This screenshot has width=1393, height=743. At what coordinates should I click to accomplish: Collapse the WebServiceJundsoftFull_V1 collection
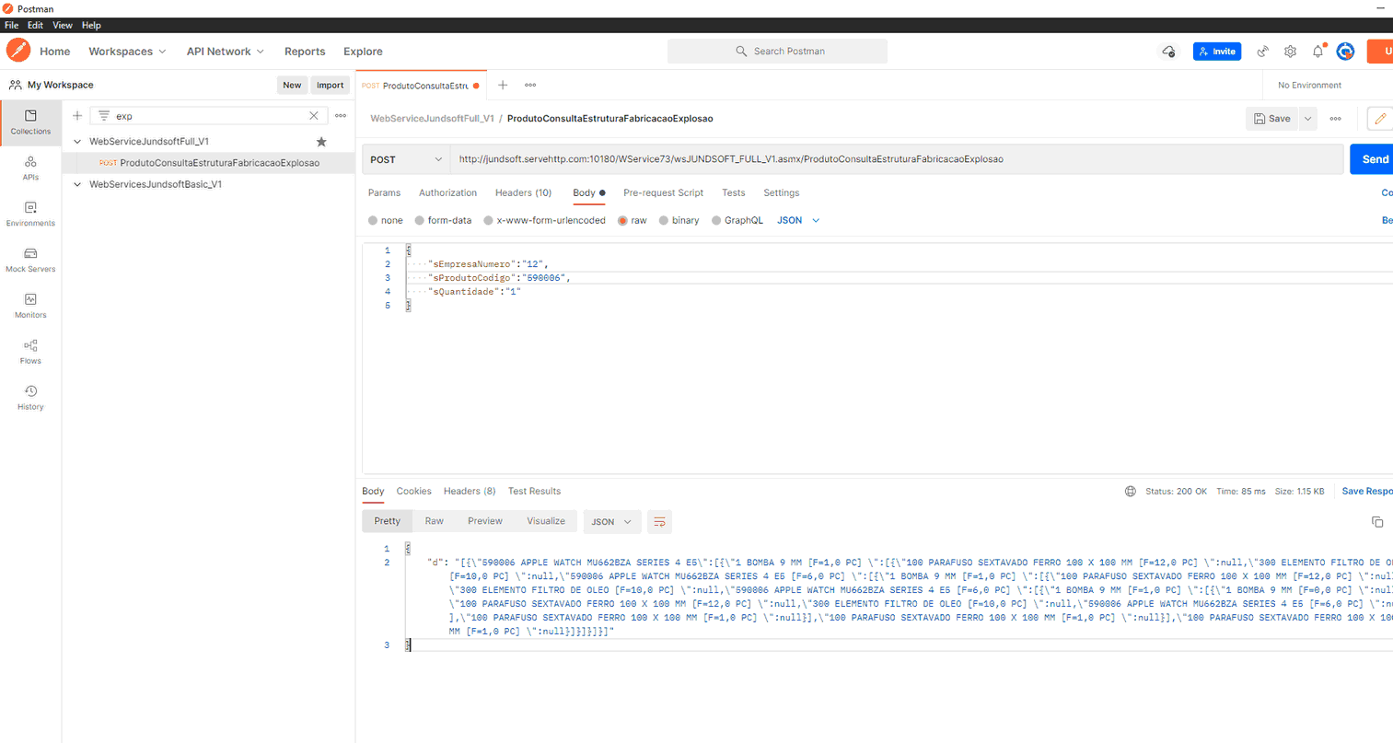(x=77, y=142)
